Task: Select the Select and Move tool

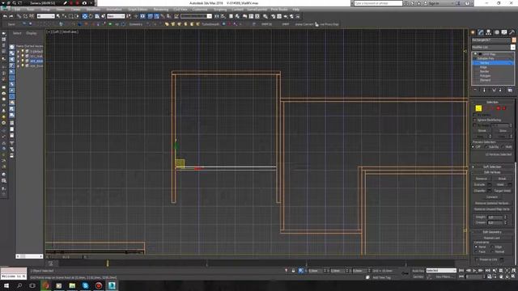Action: tap(84, 16)
